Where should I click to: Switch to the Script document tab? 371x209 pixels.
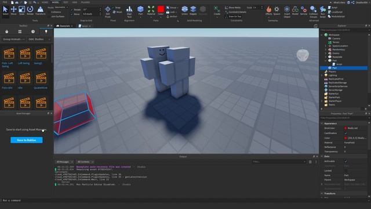pos(85,26)
